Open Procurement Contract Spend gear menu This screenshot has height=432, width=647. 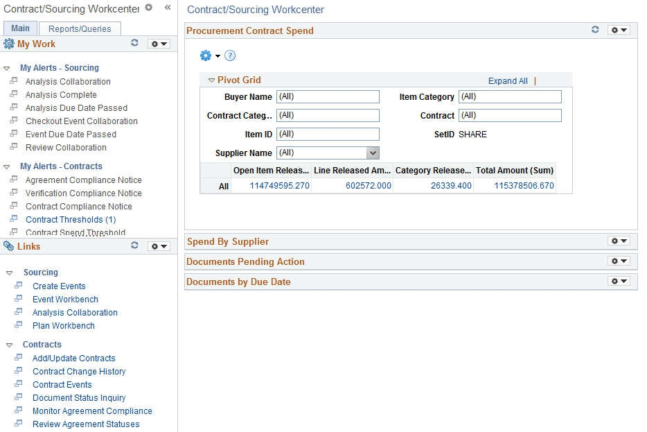coord(619,30)
